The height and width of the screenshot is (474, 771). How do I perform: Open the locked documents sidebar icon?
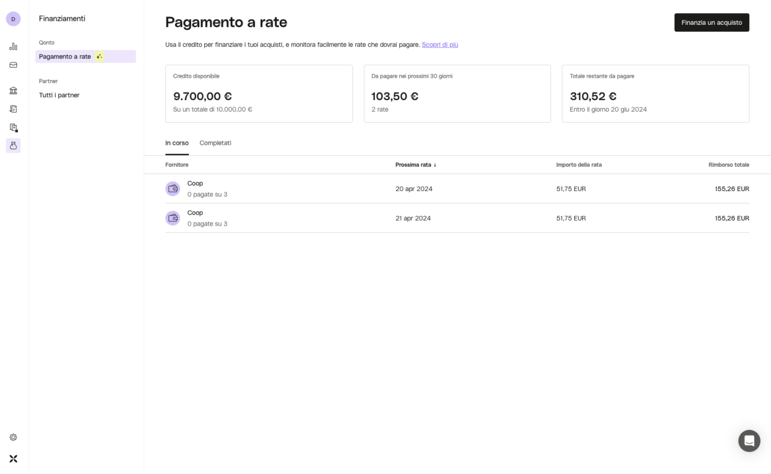13,127
